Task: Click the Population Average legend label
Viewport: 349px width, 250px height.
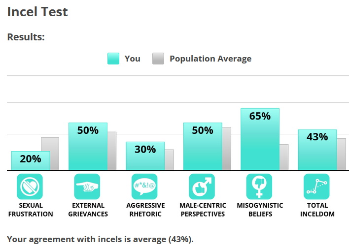Action: tap(210, 59)
